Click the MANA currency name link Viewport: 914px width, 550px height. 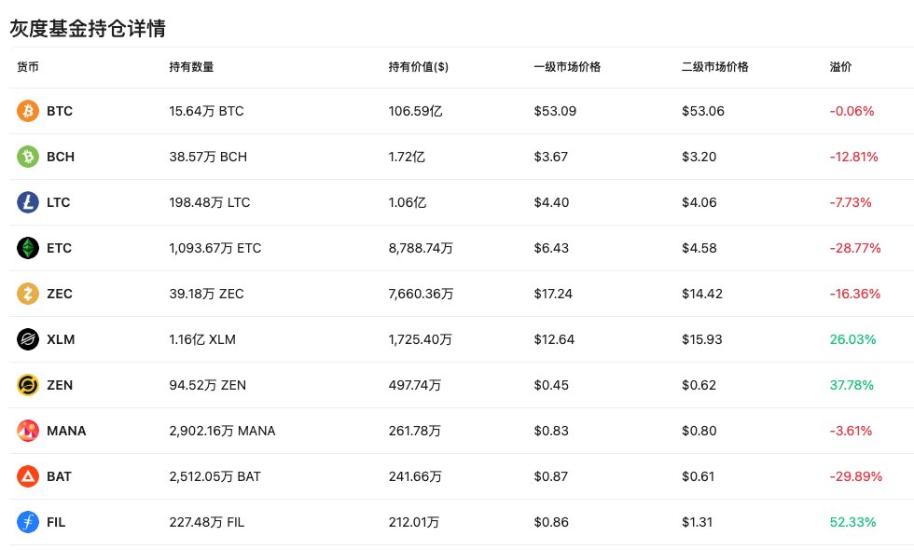(66, 431)
